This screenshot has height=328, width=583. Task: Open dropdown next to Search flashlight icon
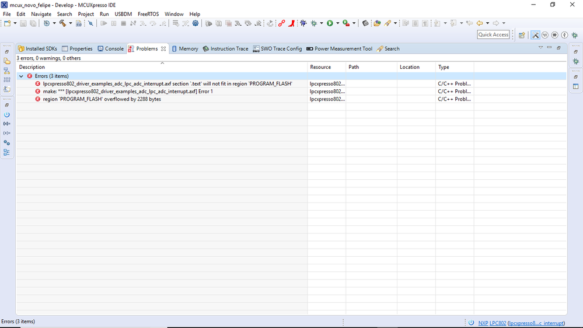click(395, 23)
